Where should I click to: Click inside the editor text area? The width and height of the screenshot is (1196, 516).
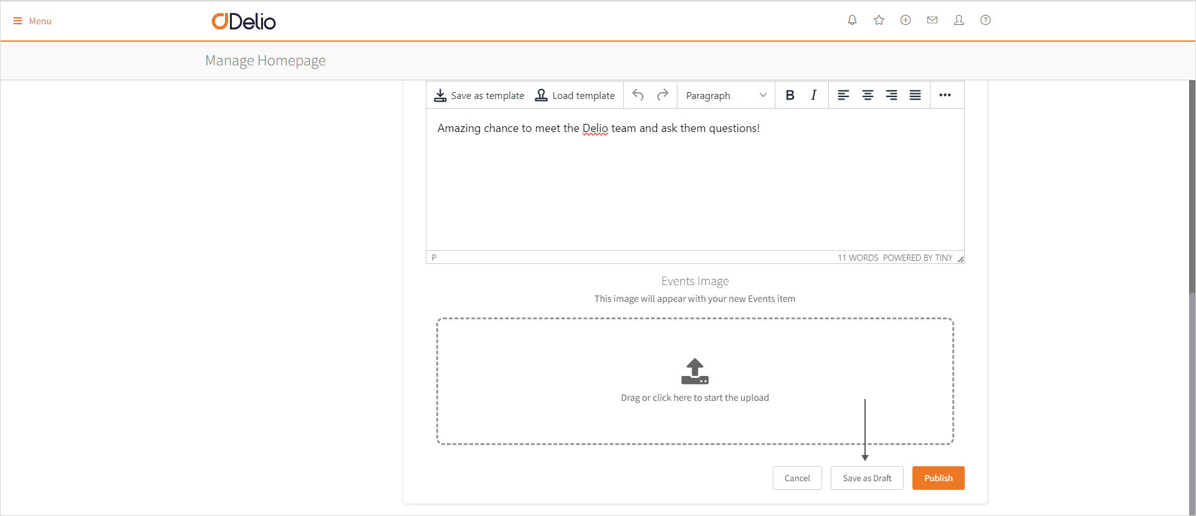695,180
